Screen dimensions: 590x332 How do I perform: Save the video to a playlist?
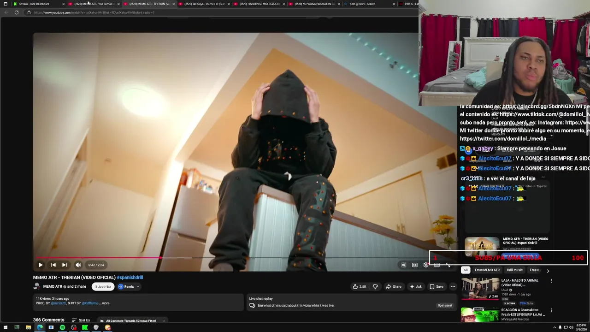[437, 286]
